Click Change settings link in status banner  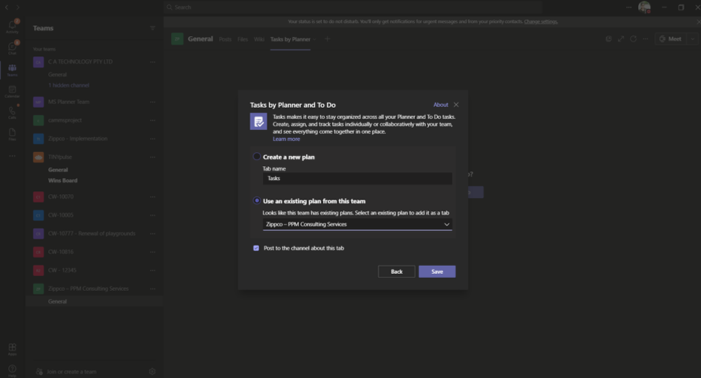click(541, 21)
